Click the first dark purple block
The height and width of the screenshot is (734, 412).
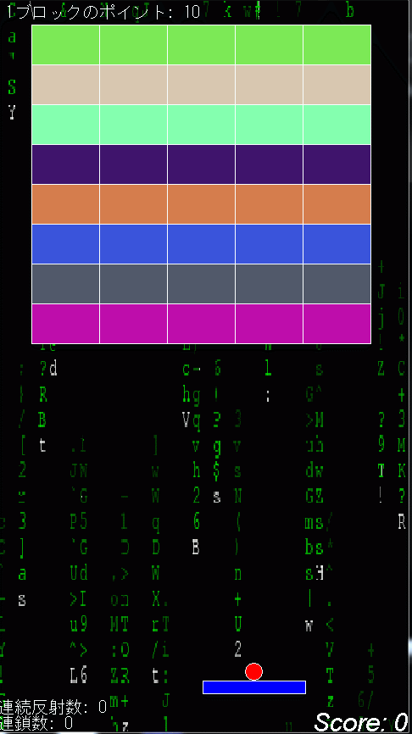[65, 164]
